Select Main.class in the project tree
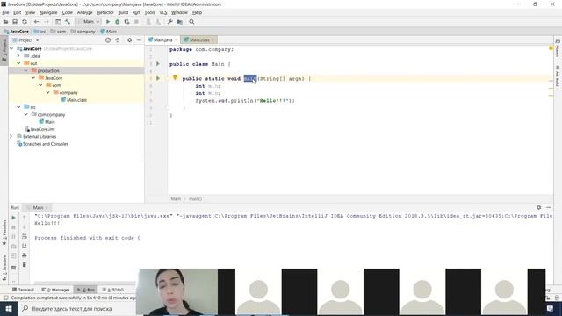This screenshot has height=316, width=562. coord(74,100)
